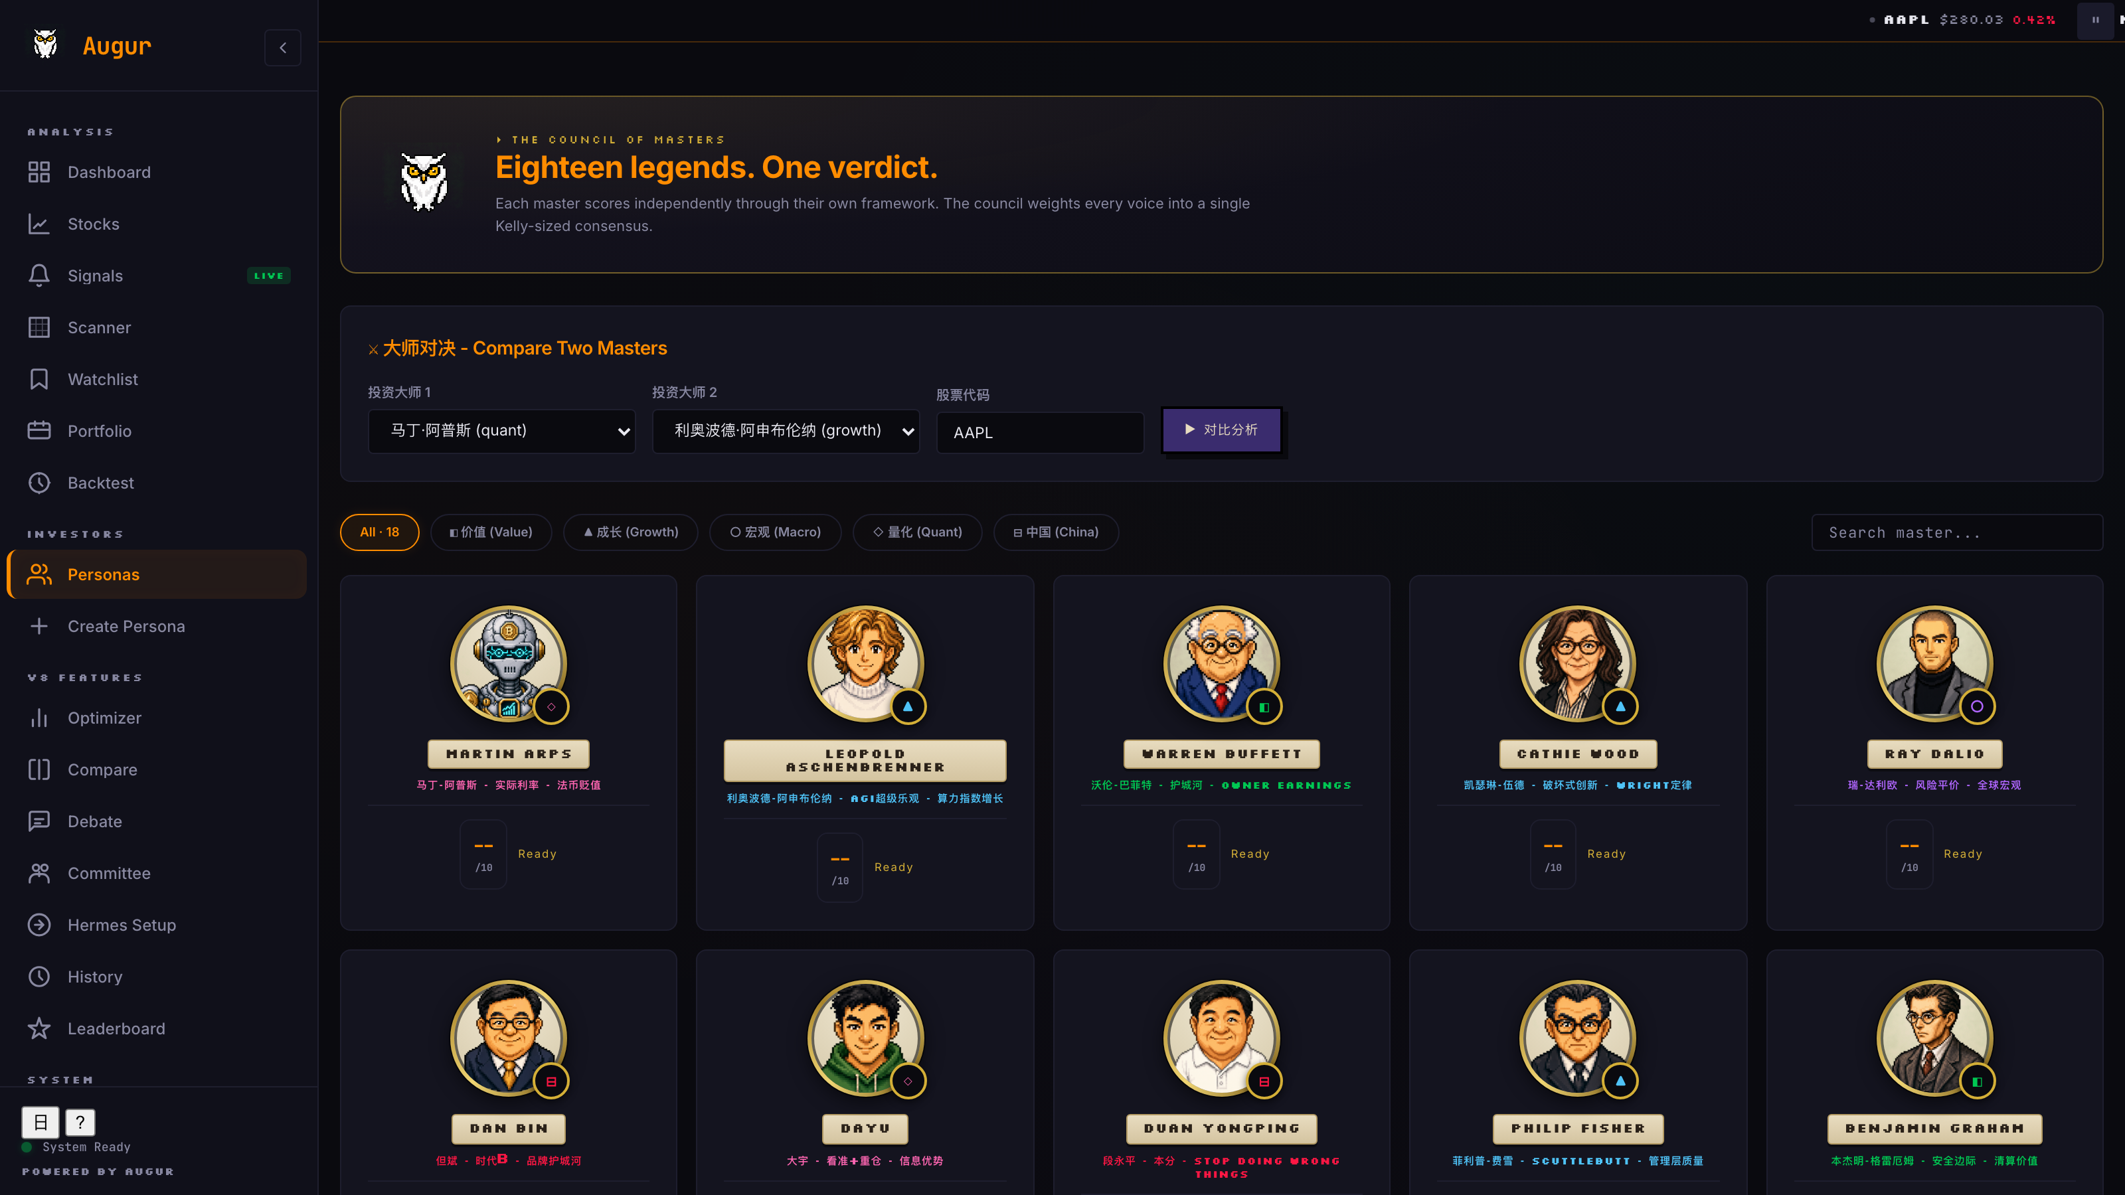2125x1195 pixels.
Task: Open the Watchlist bookmark icon
Action: 39,379
